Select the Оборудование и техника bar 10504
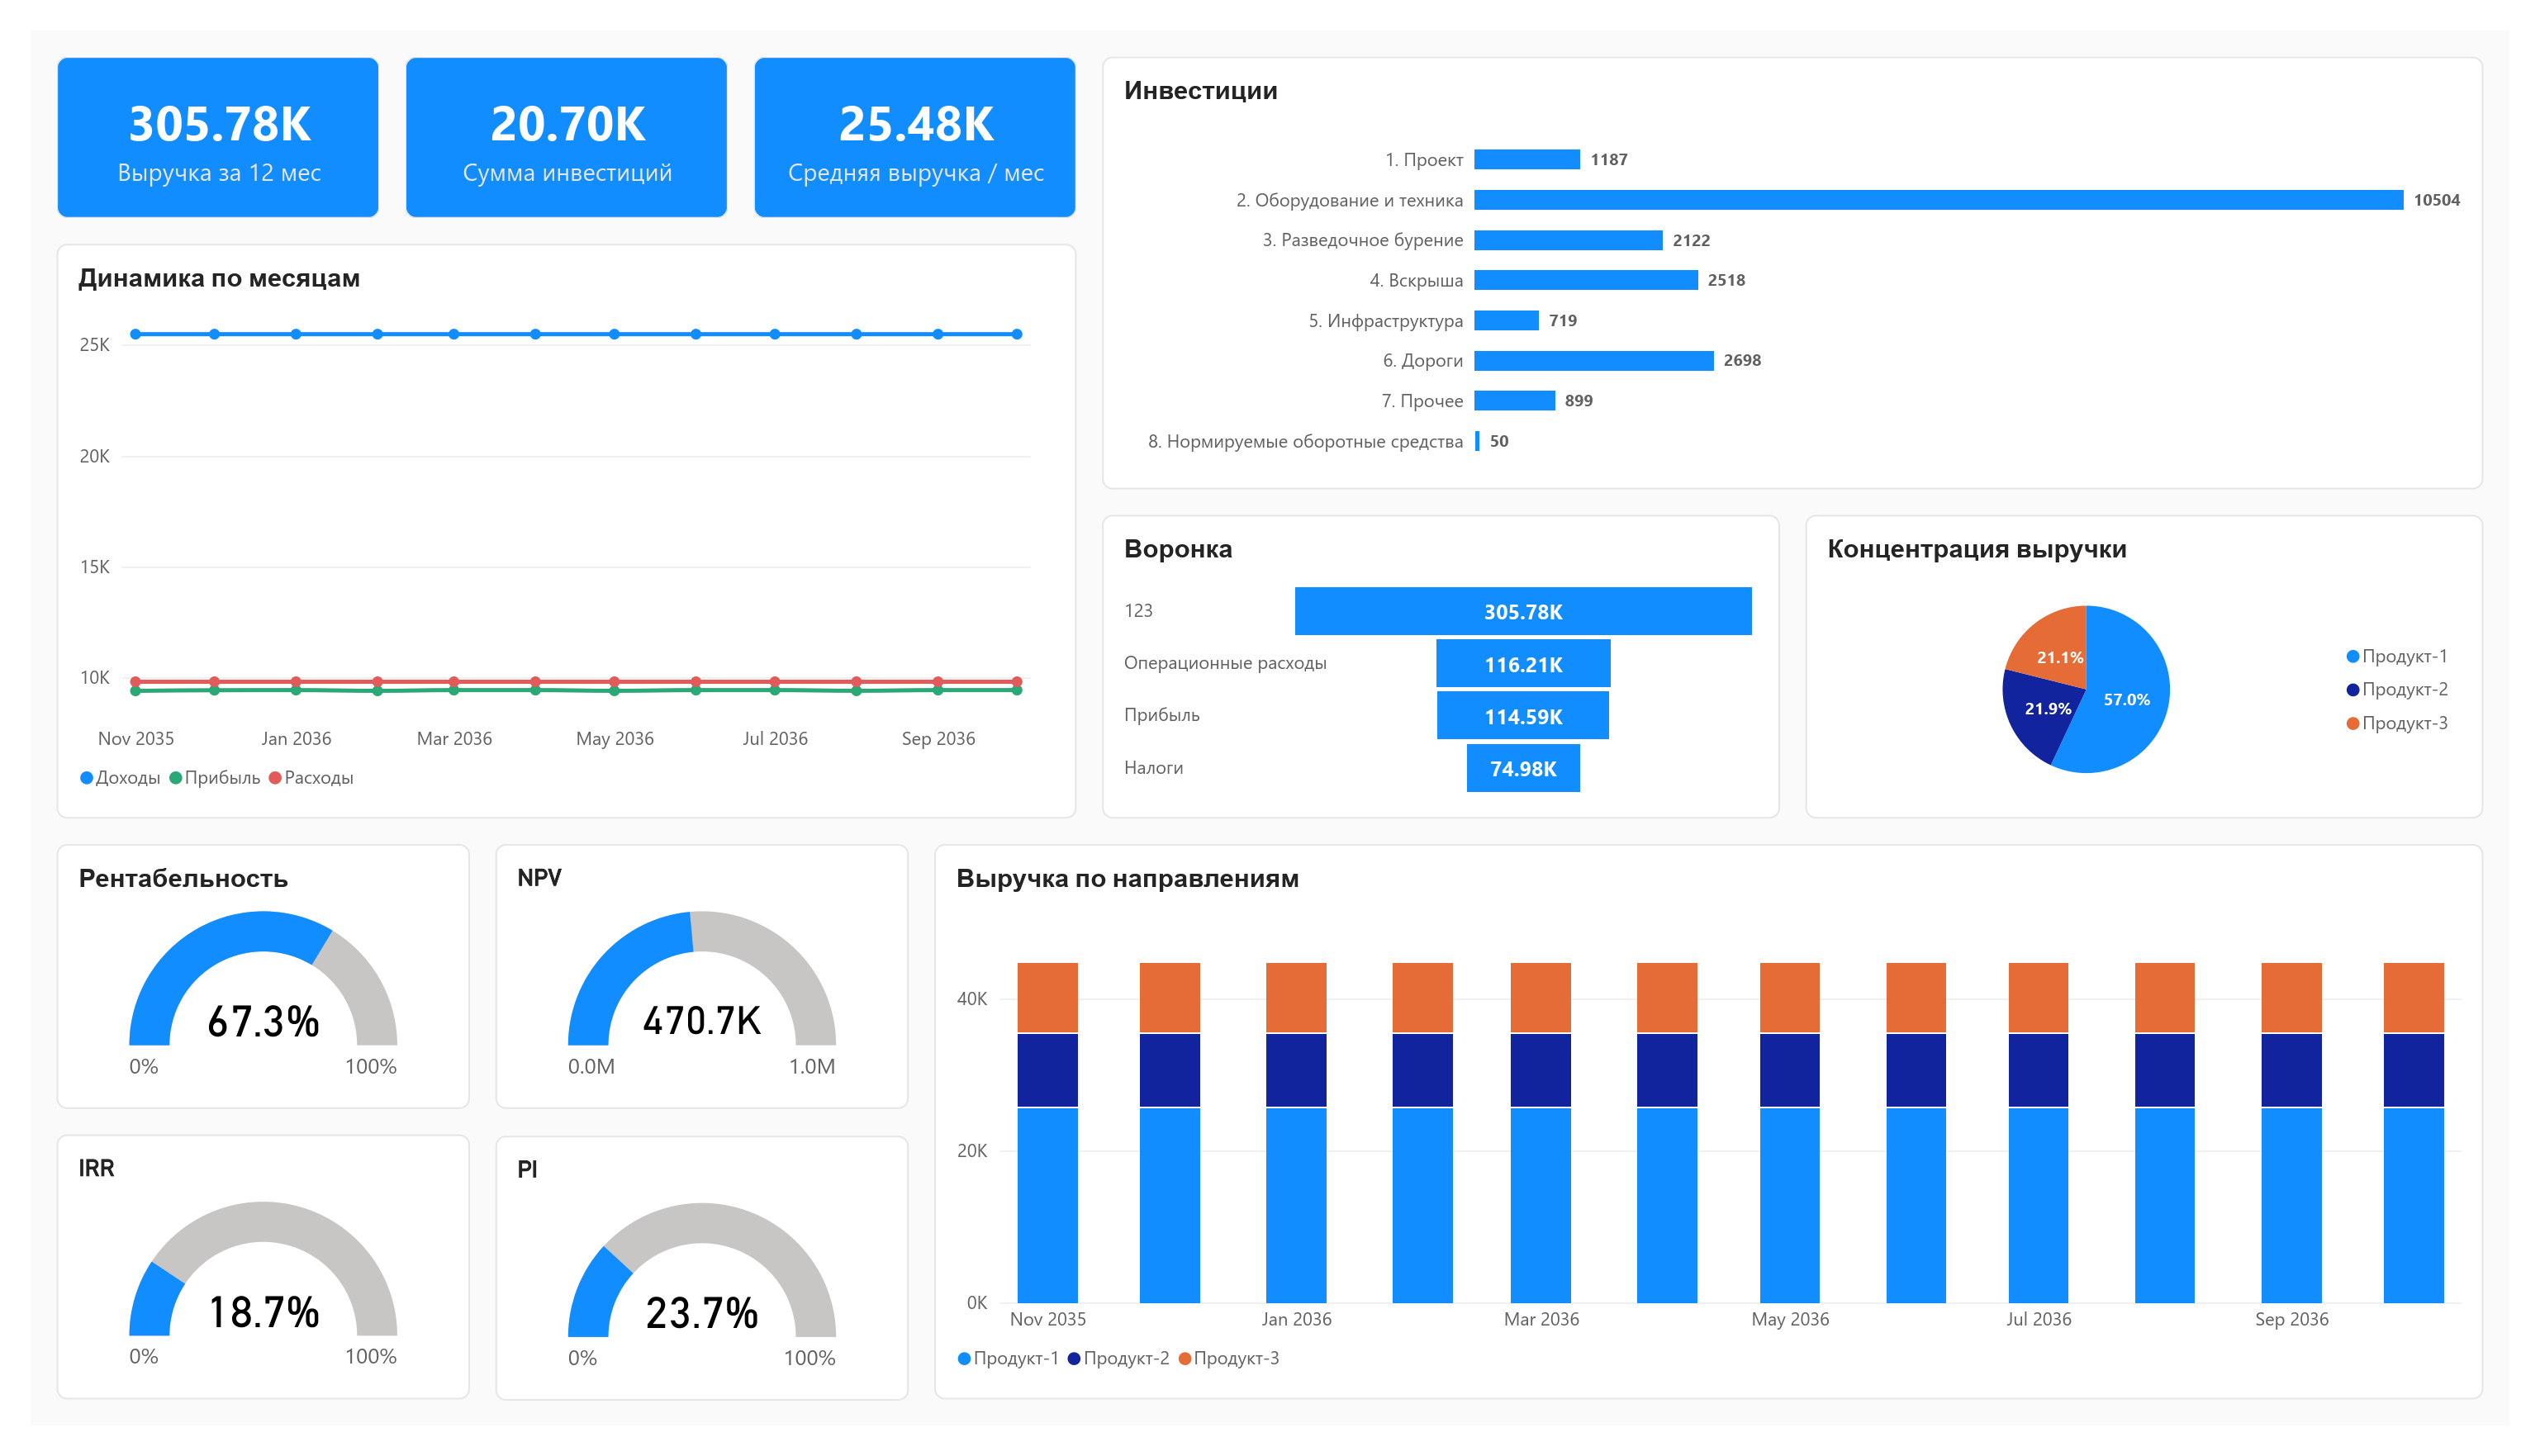The image size is (2540, 1456). pyautogui.click(x=1938, y=200)
